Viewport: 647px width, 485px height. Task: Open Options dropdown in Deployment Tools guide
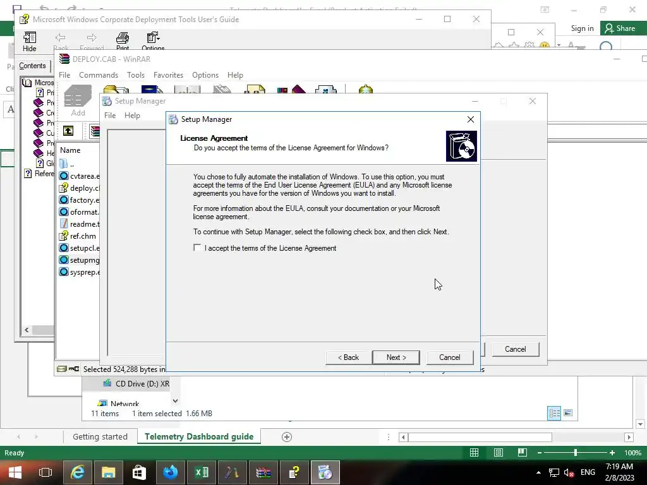153,42
